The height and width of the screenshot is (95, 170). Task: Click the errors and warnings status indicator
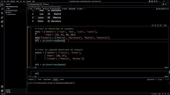click(3, 94)
